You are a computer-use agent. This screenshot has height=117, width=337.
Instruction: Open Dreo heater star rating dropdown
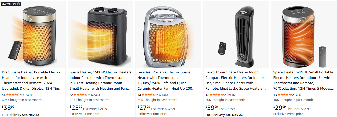[x=21, y=95]
